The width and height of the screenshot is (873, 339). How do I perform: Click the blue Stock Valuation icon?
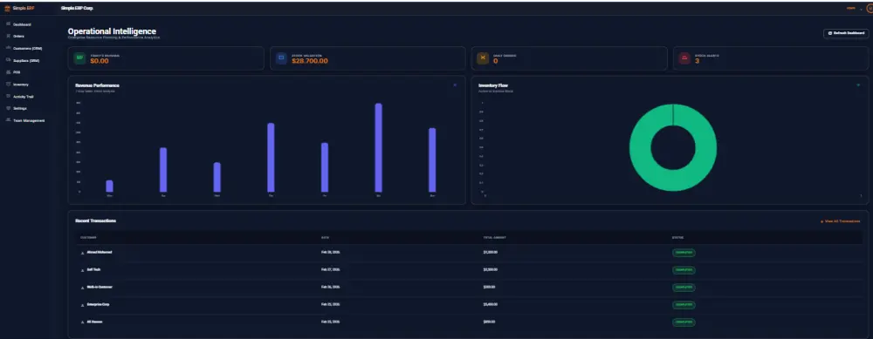(x=282, y=58)
